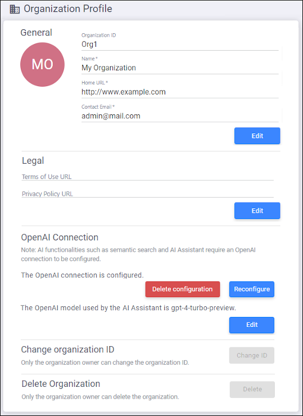This screenshot has height=416, width=303.
Task: Reconfigure the OpenAI connection
Action: pyautogui.click(x=252, y=289)
